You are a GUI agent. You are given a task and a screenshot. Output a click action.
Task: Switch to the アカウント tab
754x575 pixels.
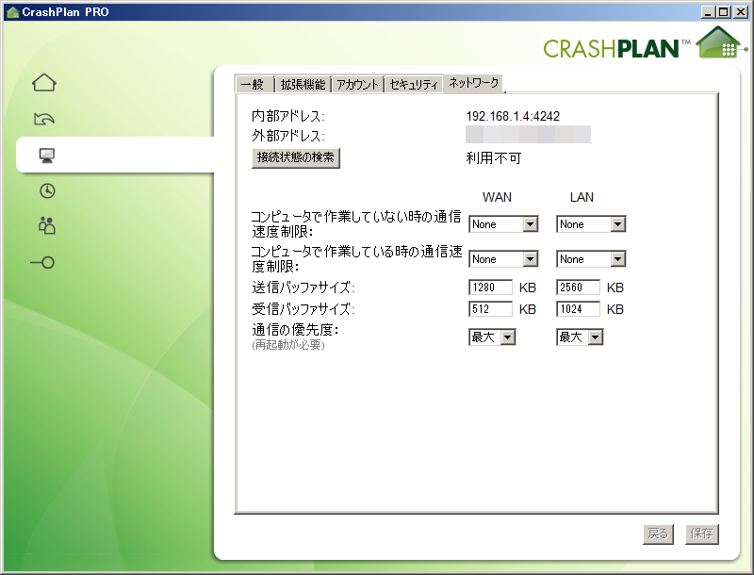coord(358,84)
